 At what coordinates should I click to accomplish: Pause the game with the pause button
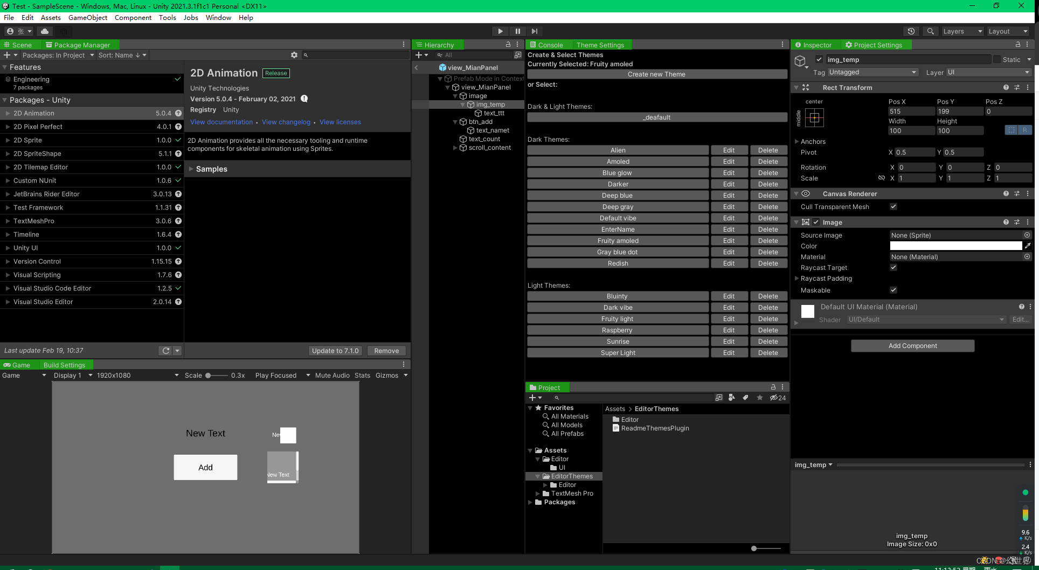click(517, 31)
